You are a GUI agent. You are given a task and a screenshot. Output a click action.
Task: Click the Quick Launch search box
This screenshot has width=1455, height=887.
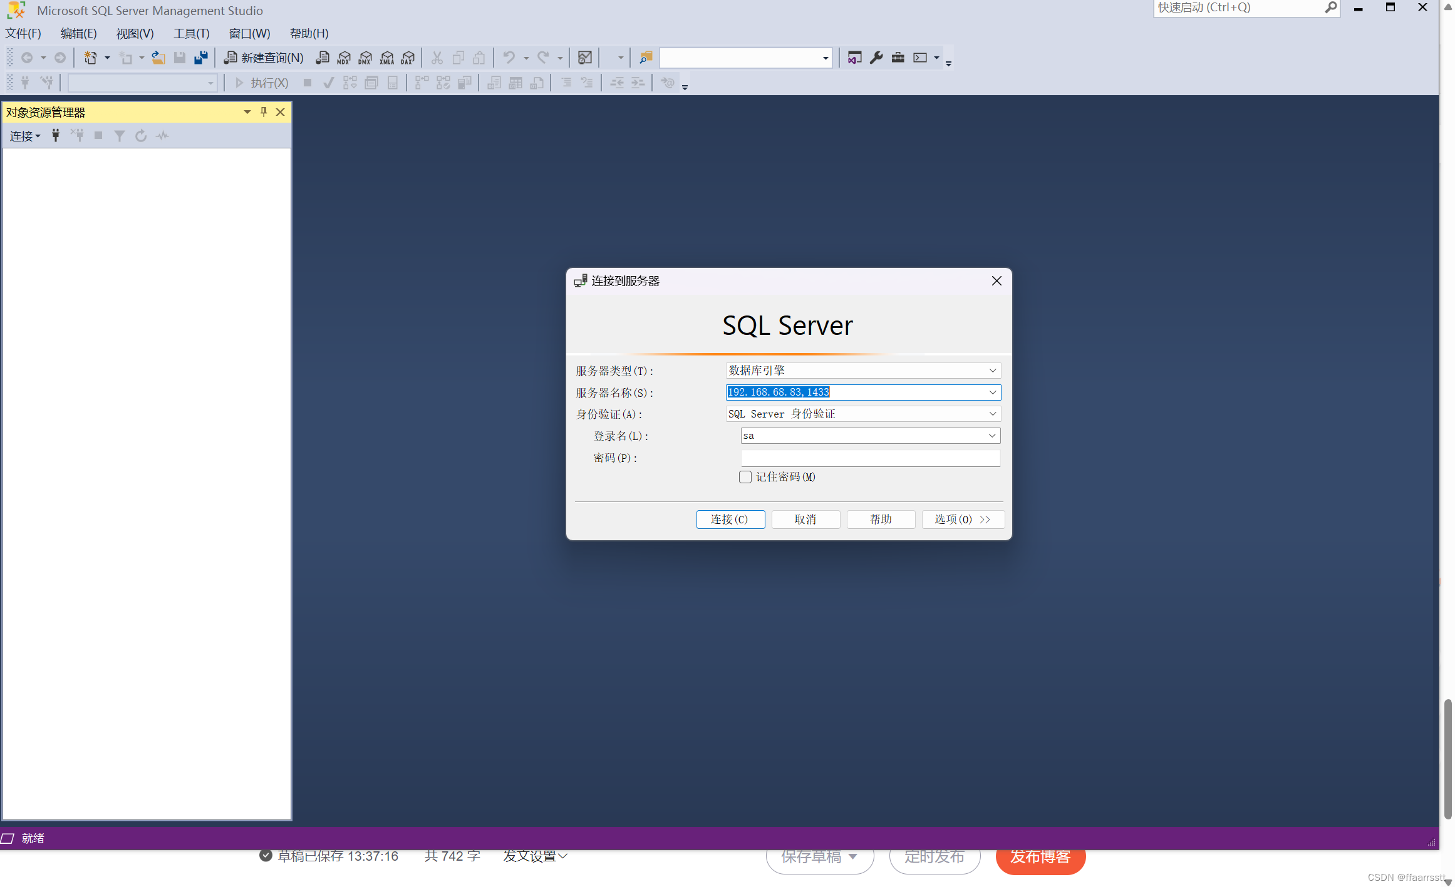pos(1237,8)
